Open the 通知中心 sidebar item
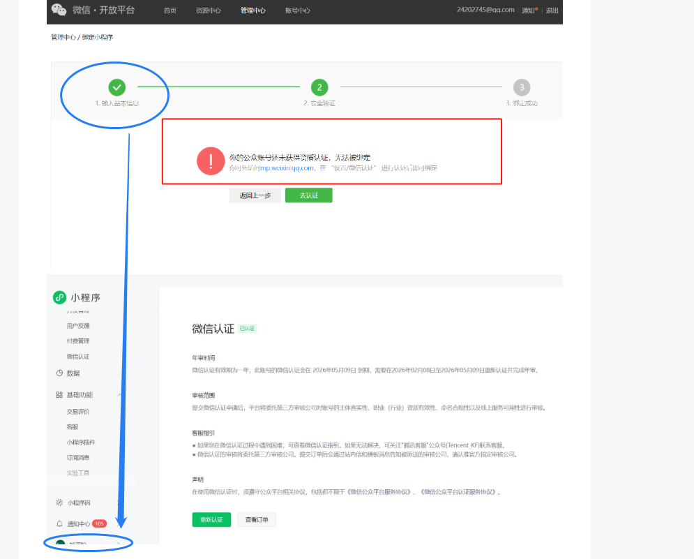 click(79, 524)
